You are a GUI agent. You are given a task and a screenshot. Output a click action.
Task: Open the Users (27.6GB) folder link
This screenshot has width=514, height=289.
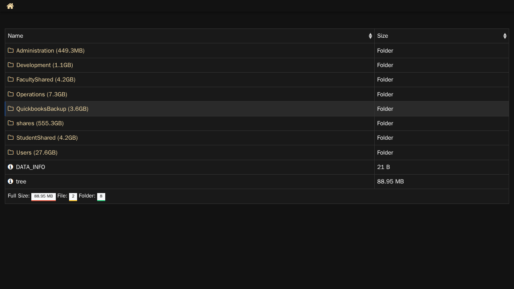(37, 153)
